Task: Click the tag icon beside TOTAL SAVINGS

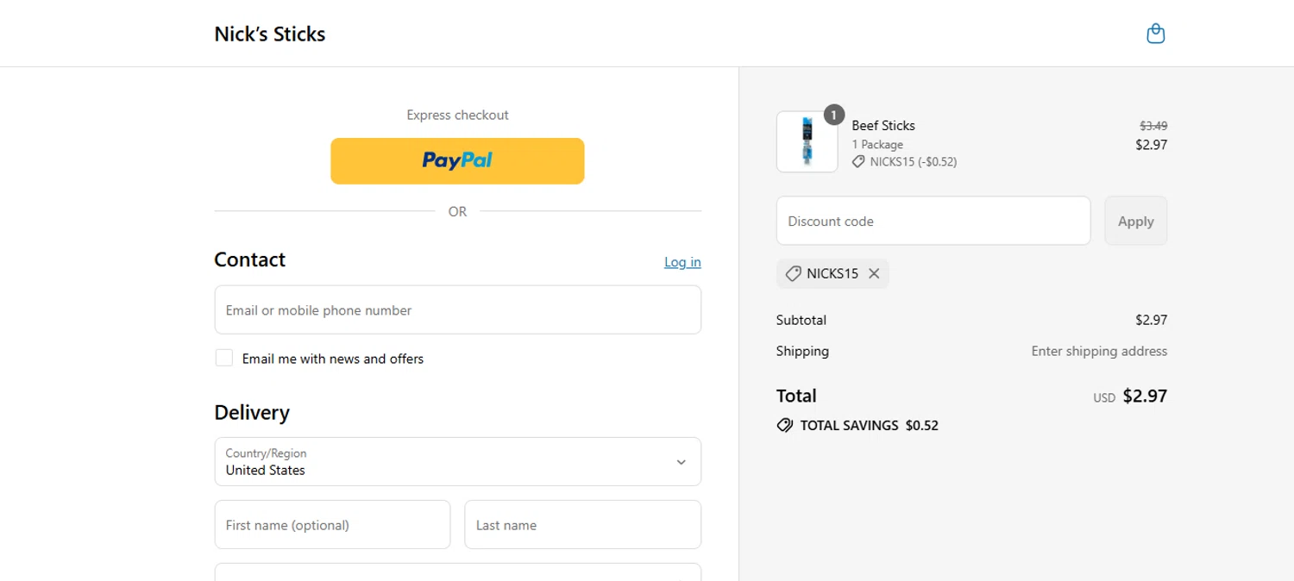Action: 784,425
